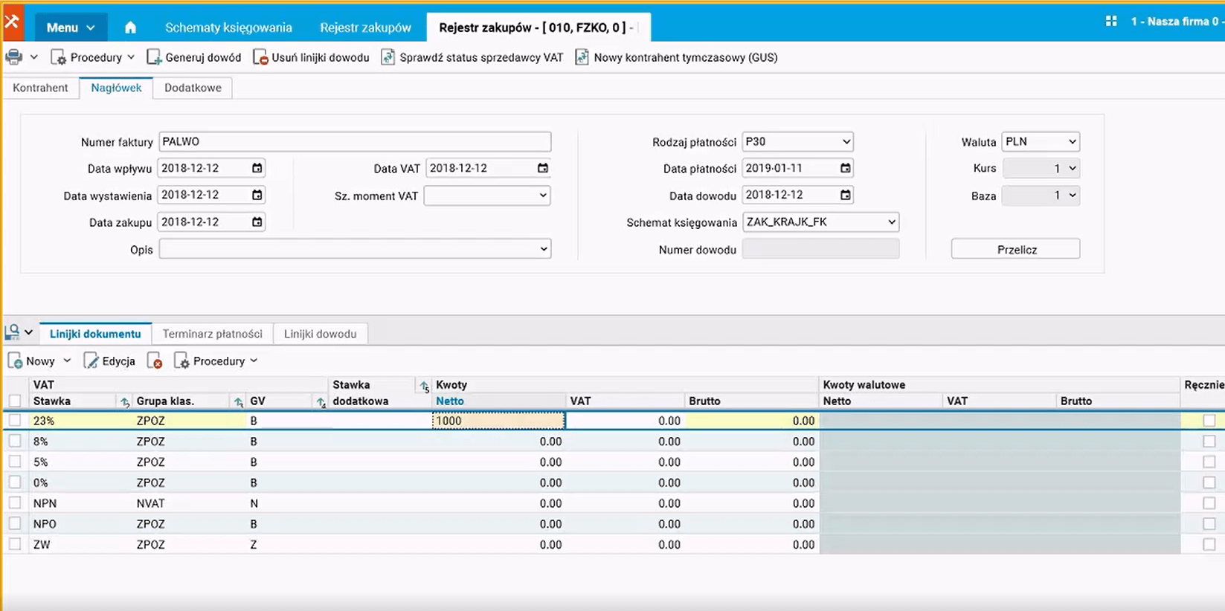Add new temporary contractor (GUS)

(x=582, y=57)
